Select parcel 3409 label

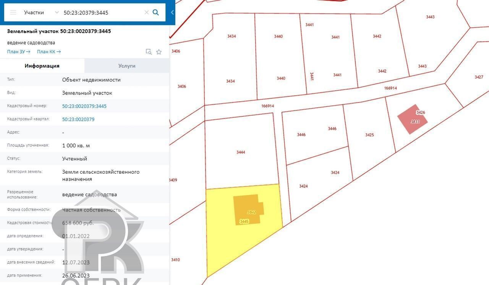pos(173,180)
